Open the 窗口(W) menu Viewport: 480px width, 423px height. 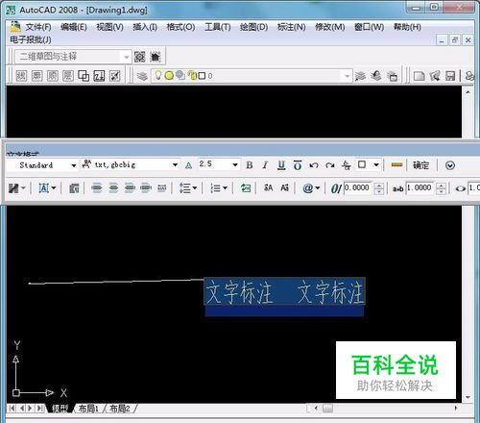(x=369, y=27)
